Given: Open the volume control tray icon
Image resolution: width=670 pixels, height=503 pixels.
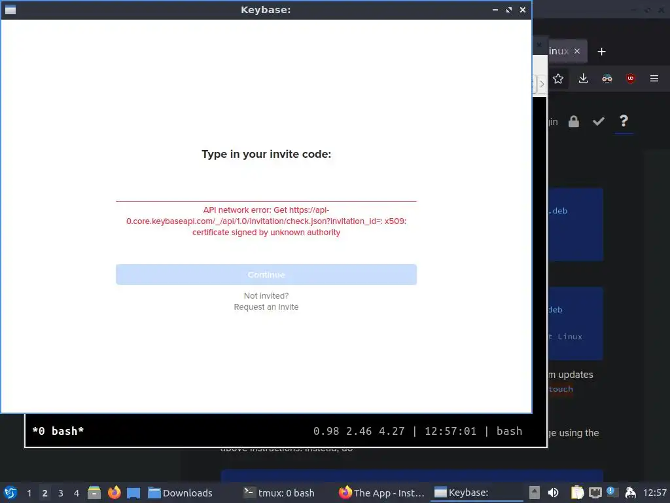Looking at the screenshot, I should coord(553,493).
